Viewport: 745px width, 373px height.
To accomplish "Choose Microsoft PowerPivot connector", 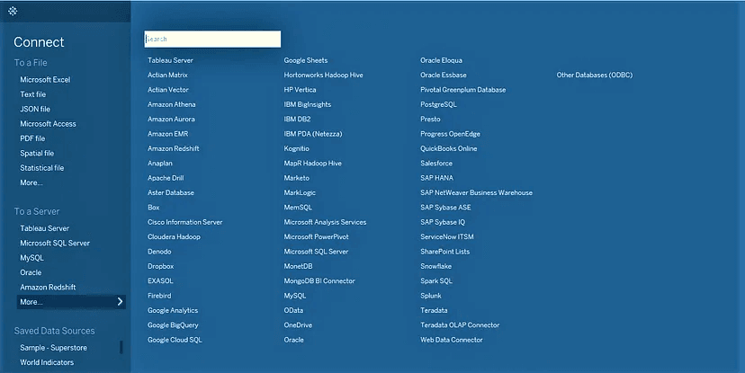I will tap(317, 236).
